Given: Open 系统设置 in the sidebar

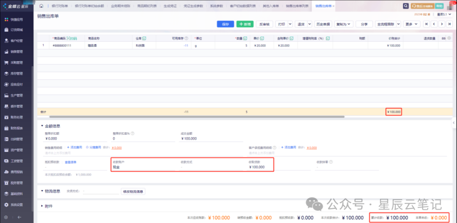Looking at the screenshot, I should click(x=17, y=205).
